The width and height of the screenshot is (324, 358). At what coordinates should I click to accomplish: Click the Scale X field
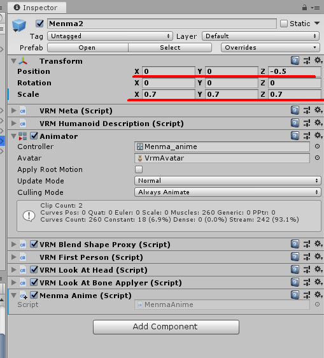(169, 94)
